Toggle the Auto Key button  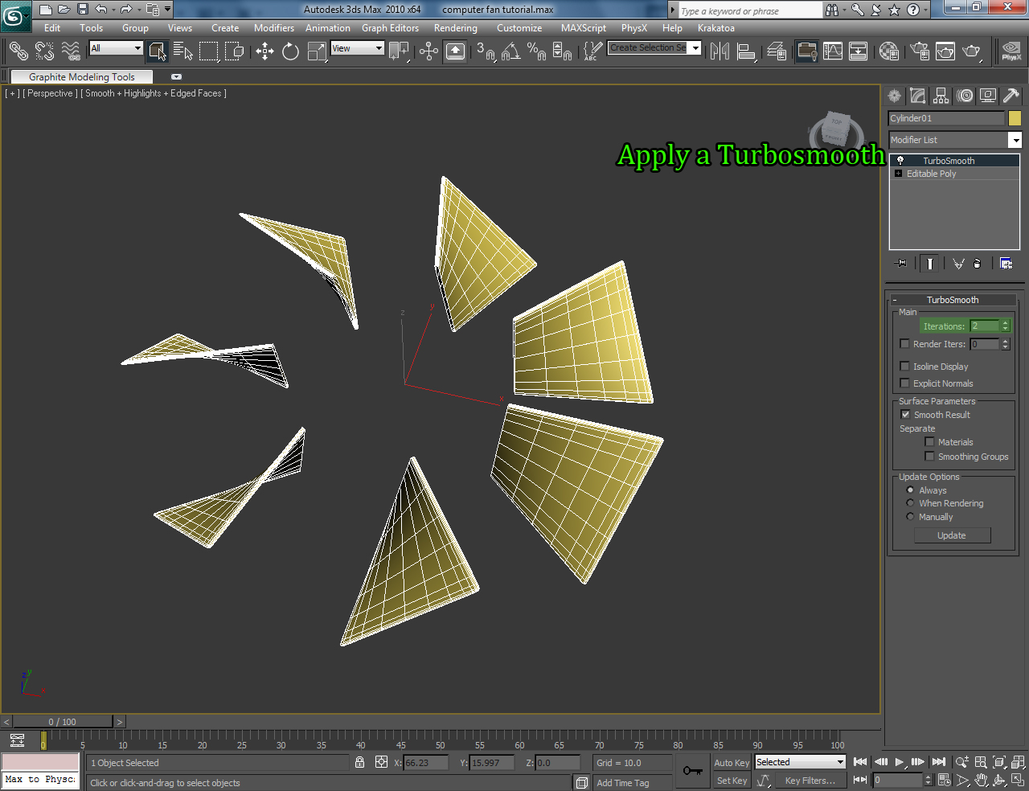732,763
